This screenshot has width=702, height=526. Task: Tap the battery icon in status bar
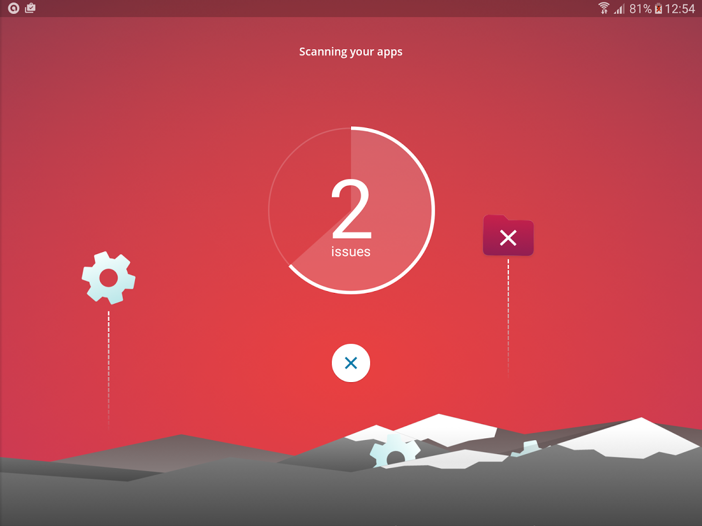(658, 9)
